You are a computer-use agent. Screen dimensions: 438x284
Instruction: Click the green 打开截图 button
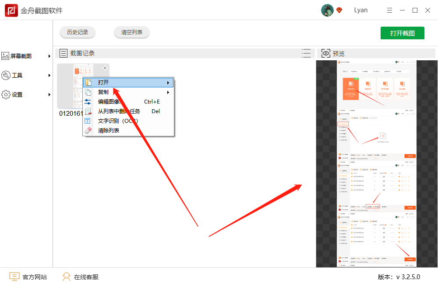point(402,33)
